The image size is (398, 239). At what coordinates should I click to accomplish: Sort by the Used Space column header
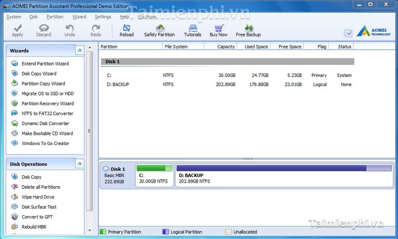coord(254,47)
